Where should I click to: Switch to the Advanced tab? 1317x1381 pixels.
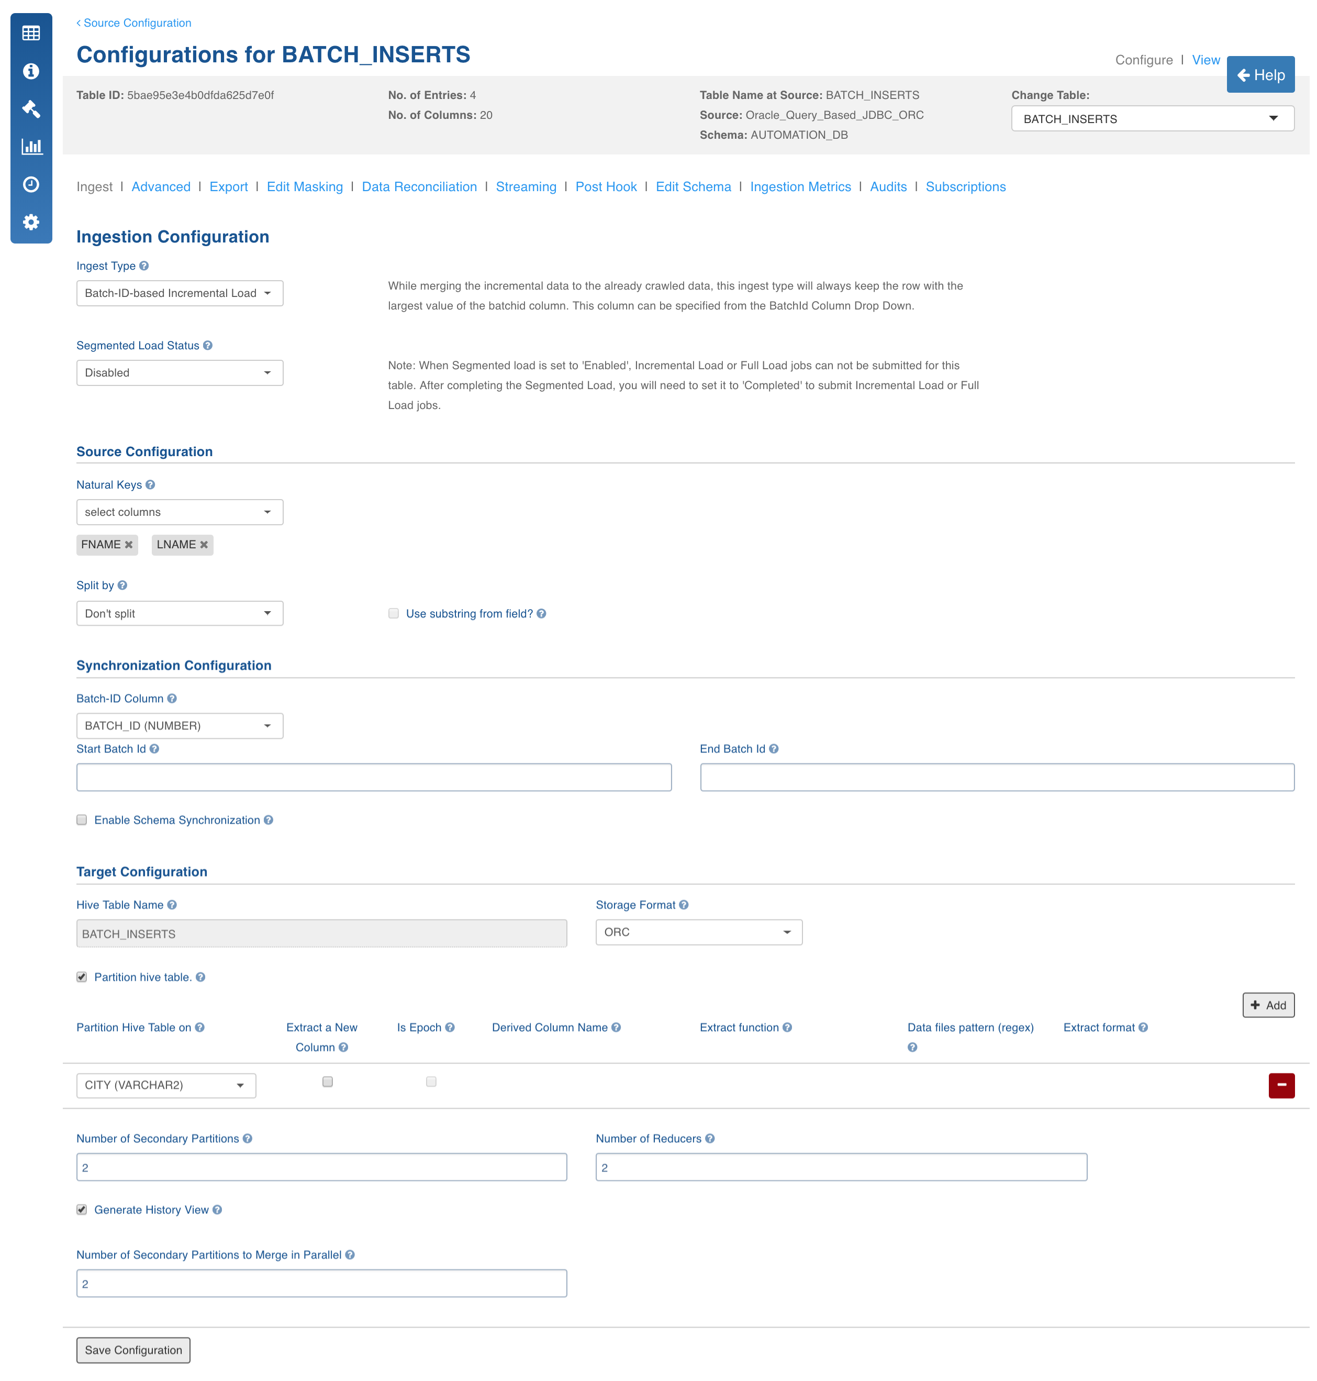point(161,186)
